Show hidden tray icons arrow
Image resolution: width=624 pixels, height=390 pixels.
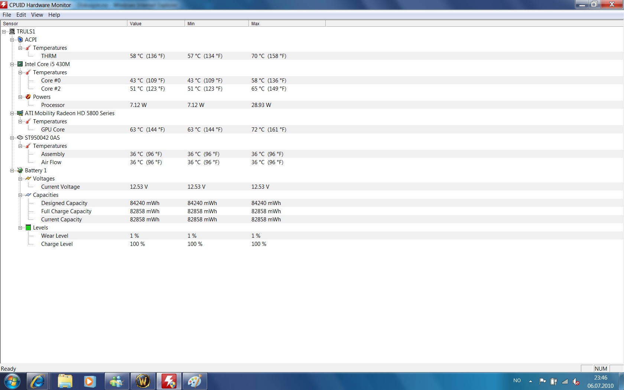pos(530,381)
